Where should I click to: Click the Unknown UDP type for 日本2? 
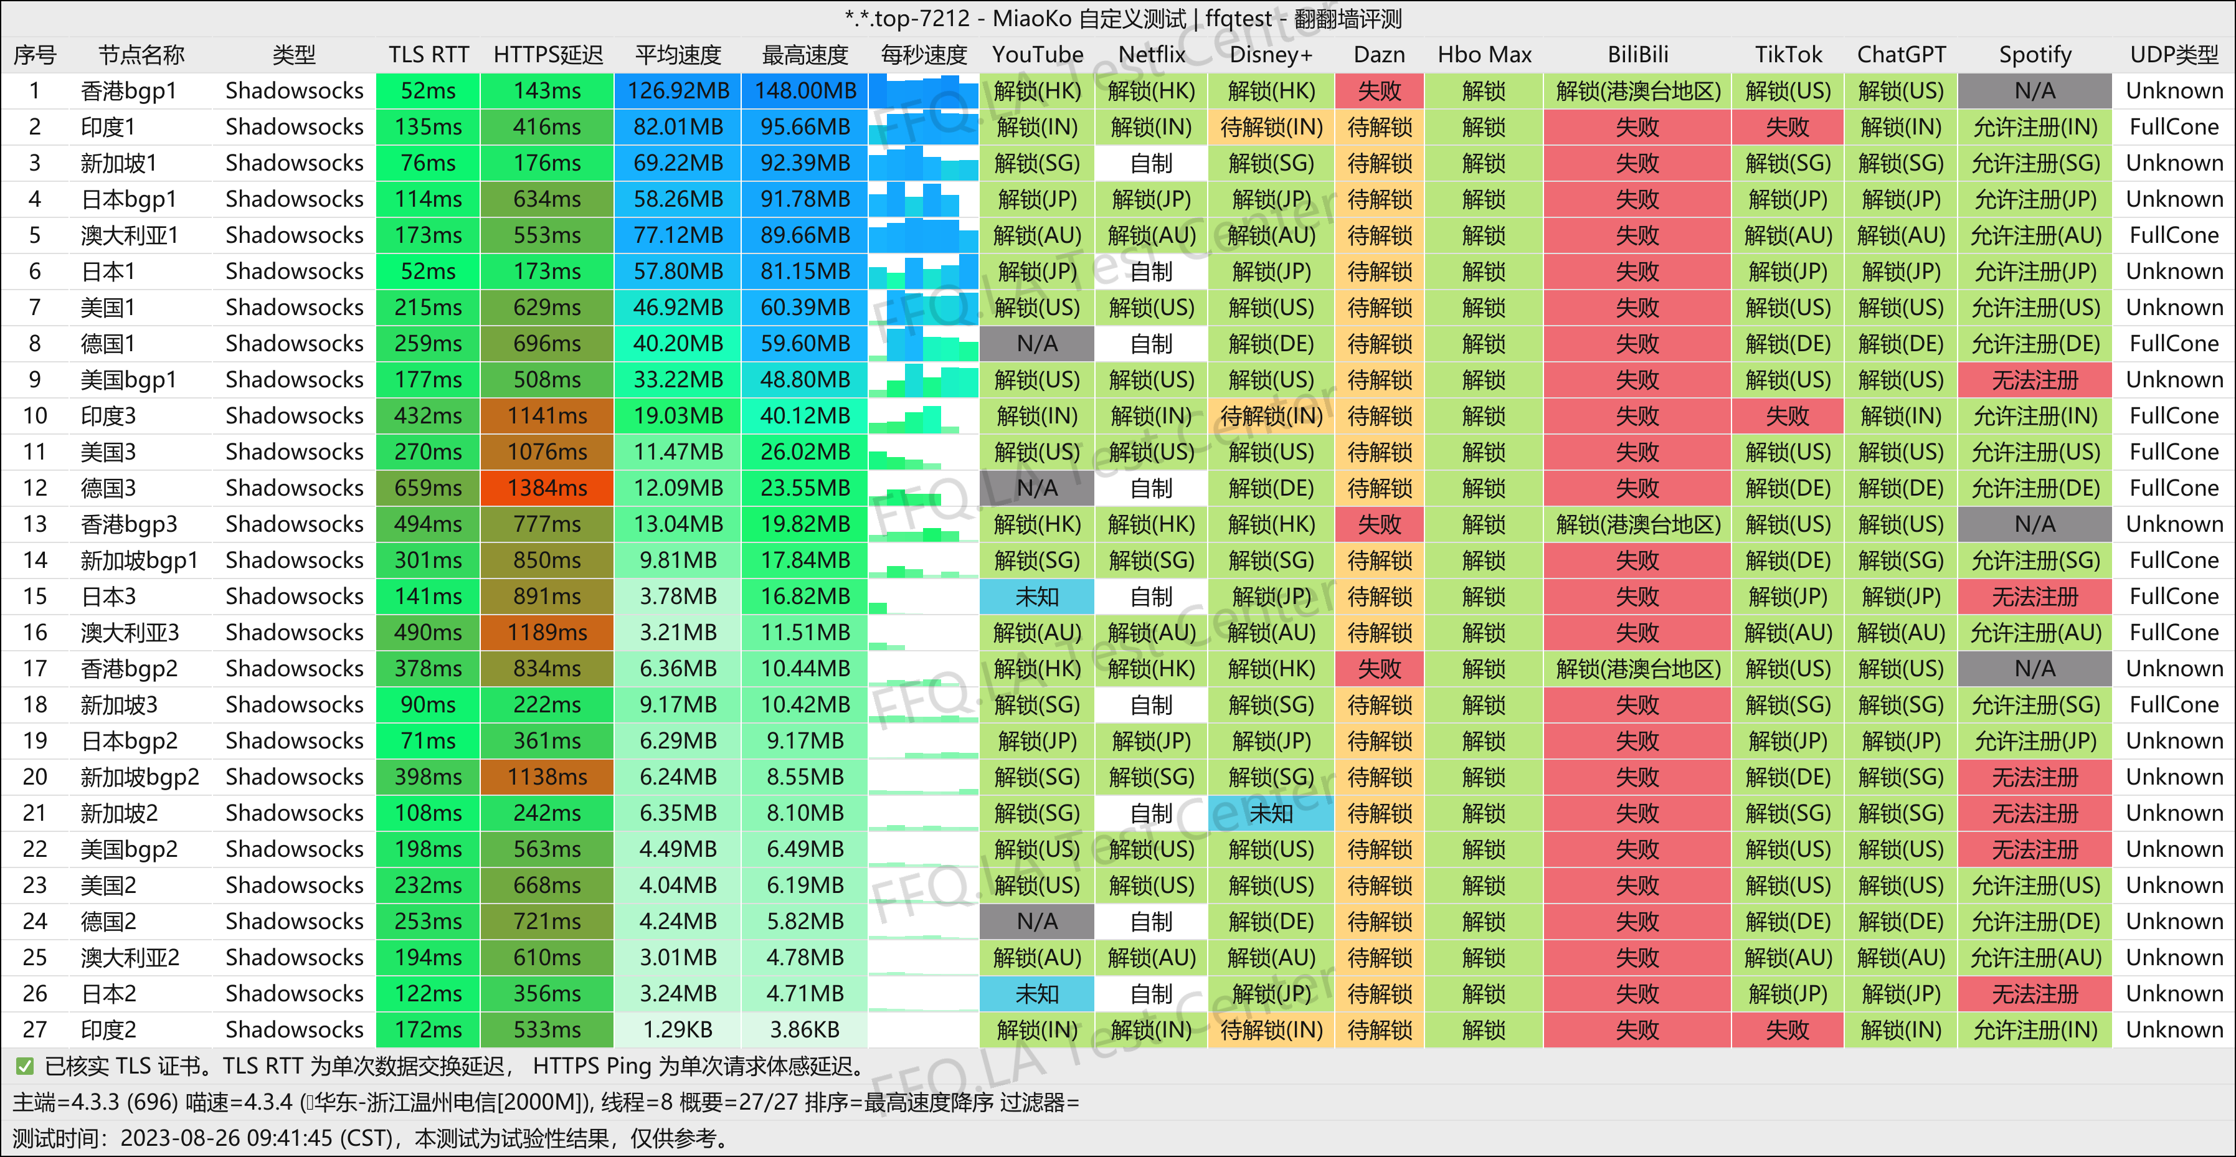coord(2174,993)
